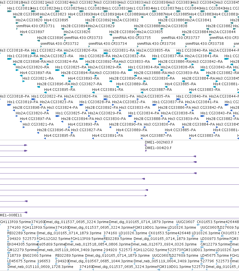
Task: Click the snmRNA:430:CR33738 label
Action: (x=204, y=43)
